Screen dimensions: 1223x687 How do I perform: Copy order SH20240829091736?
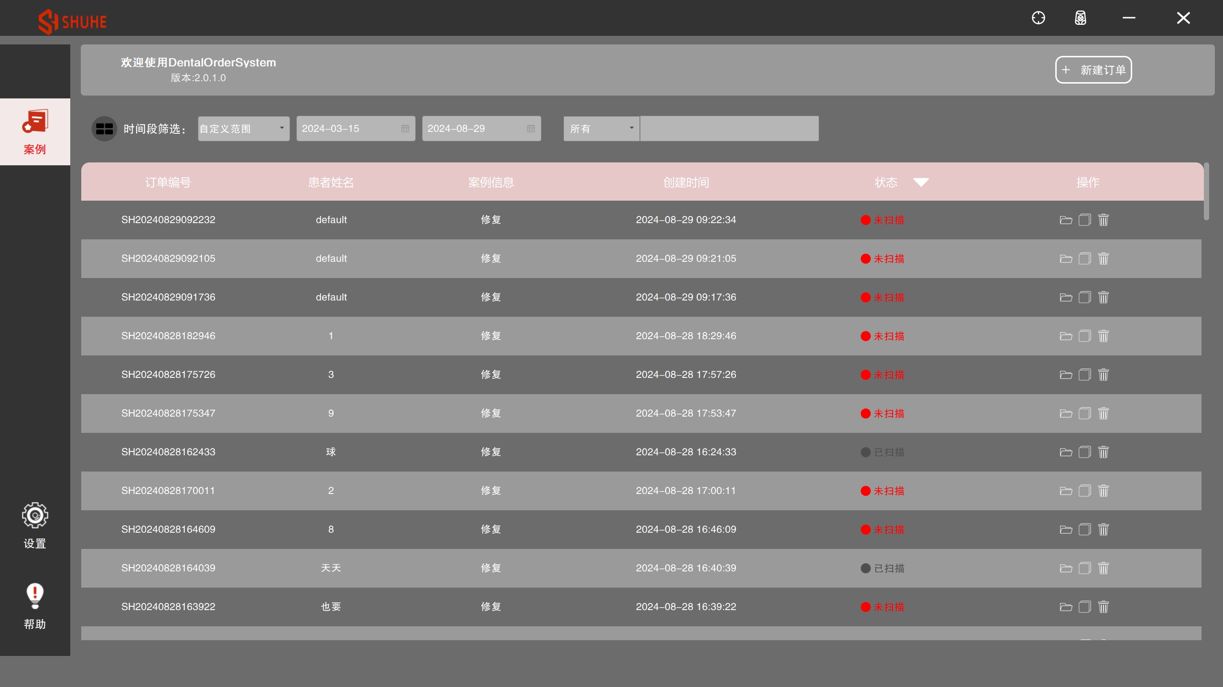point(1085,297)
